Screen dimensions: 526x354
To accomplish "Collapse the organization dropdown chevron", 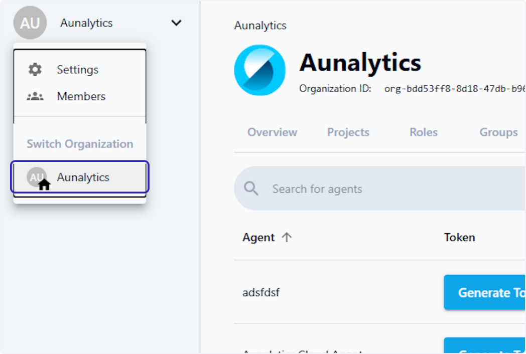I will (176, 23).
